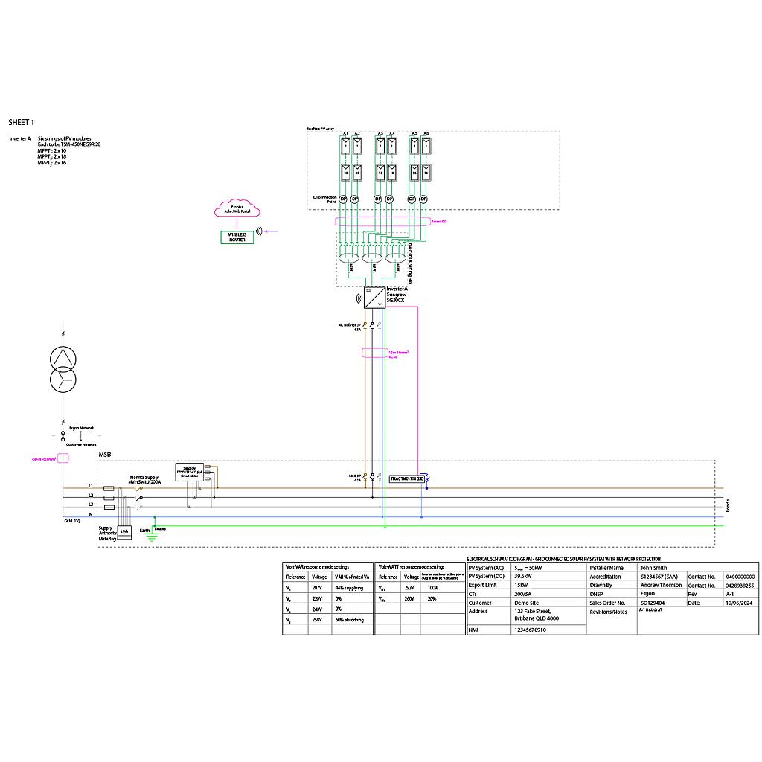The height and width of the screenshot is (762, 762).
Task: Click the 4mm² DC cable marker
Action: 382,222
